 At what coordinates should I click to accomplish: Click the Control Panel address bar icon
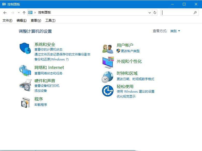pos(30,12)
